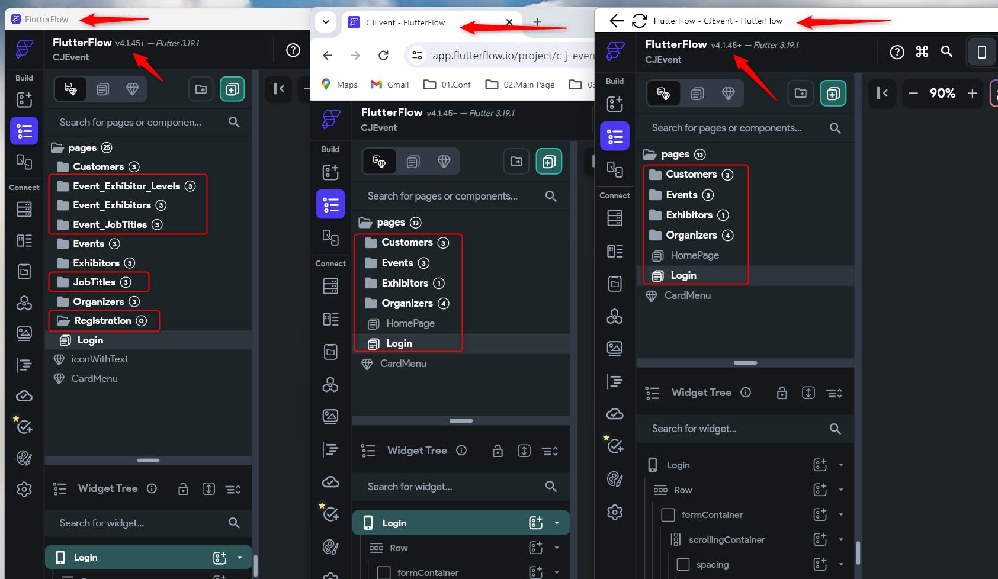Open formContainer dropdown arrow in right window
Screen dimensions: 998x579
pyautogui.click(x=841, y=515)
